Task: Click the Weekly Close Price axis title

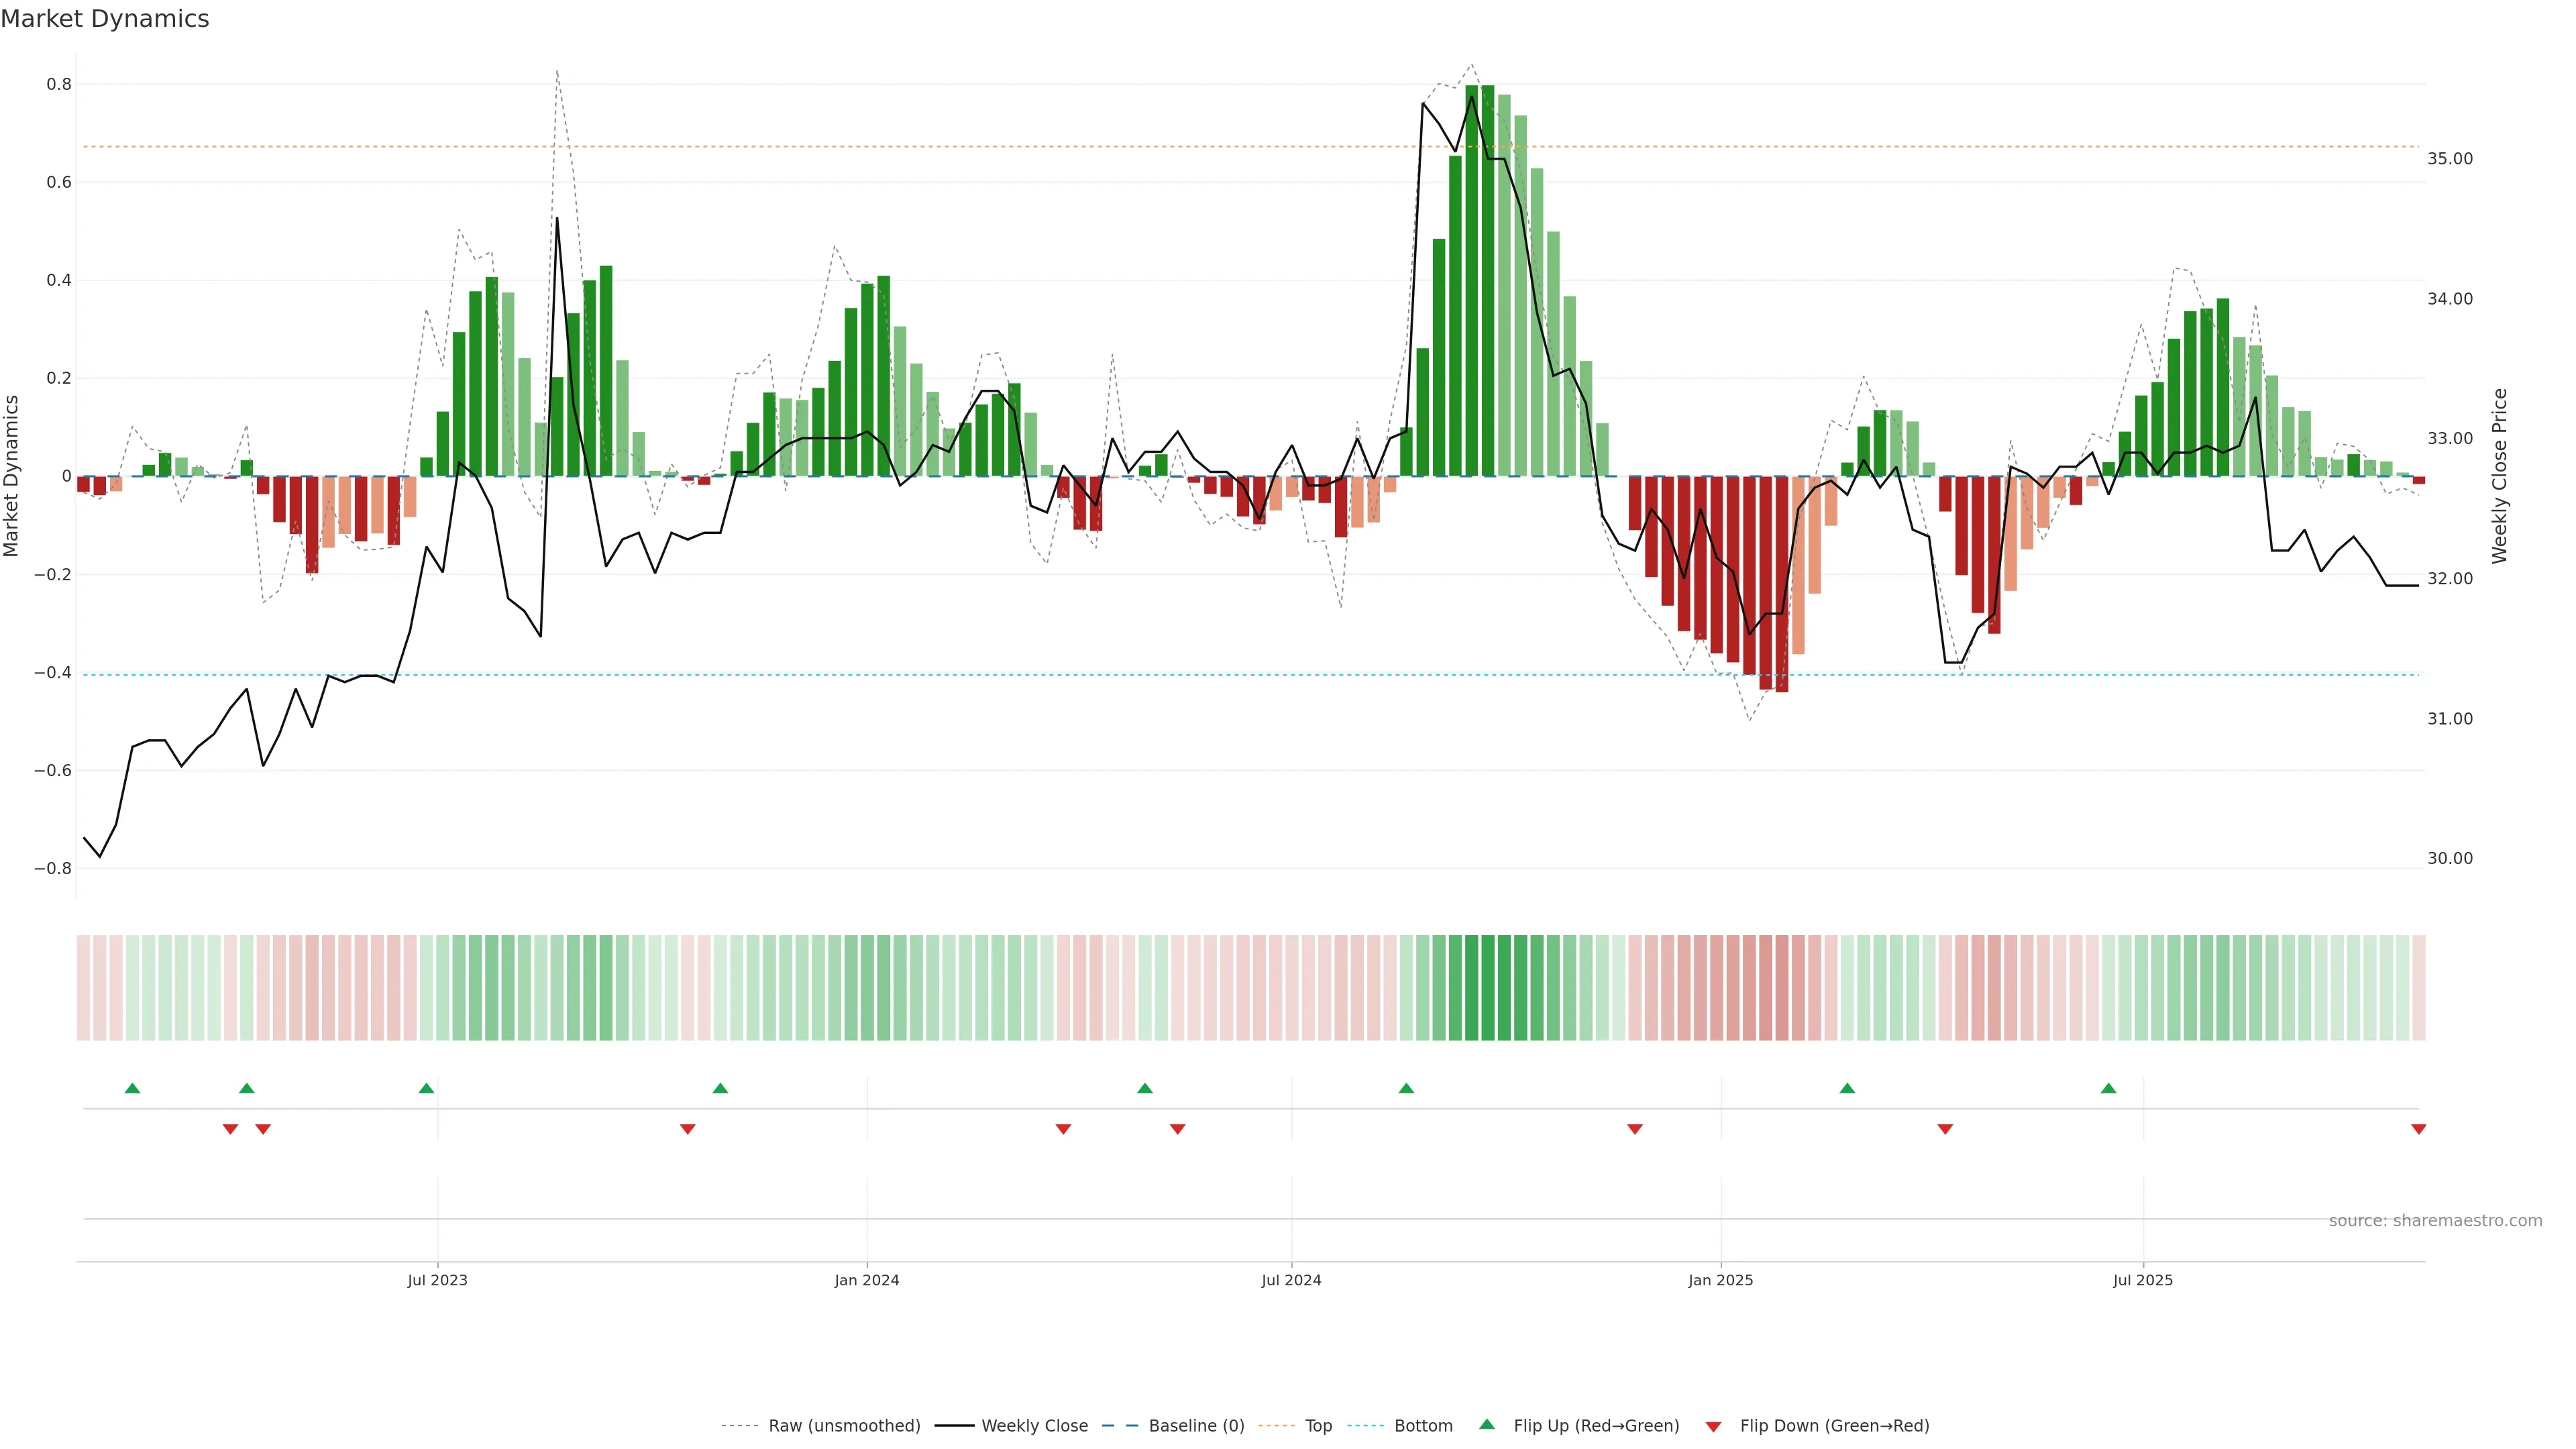Action: pos(2499,476)
